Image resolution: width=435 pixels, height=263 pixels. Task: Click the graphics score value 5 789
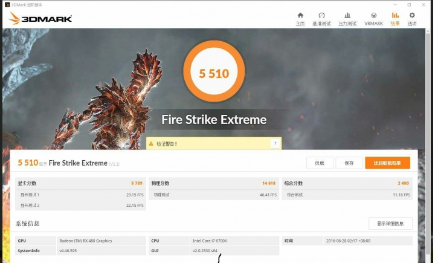point(137,183)
